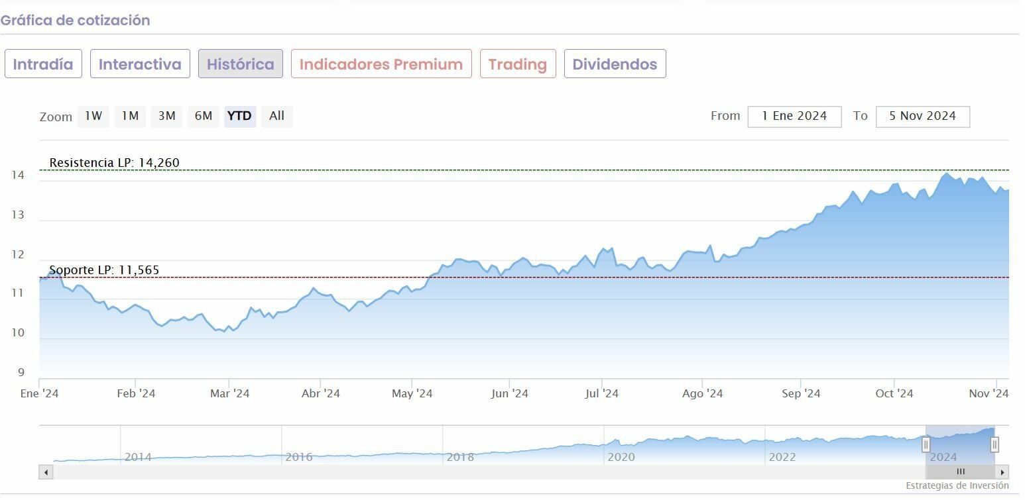Open the Dividendos tab
This screenshot has width=1025, height=500.
click(615, 64)
